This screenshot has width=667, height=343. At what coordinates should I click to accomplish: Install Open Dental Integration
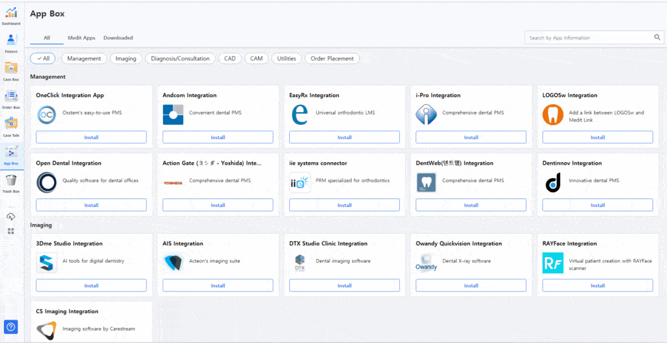[x=91, y=205]
